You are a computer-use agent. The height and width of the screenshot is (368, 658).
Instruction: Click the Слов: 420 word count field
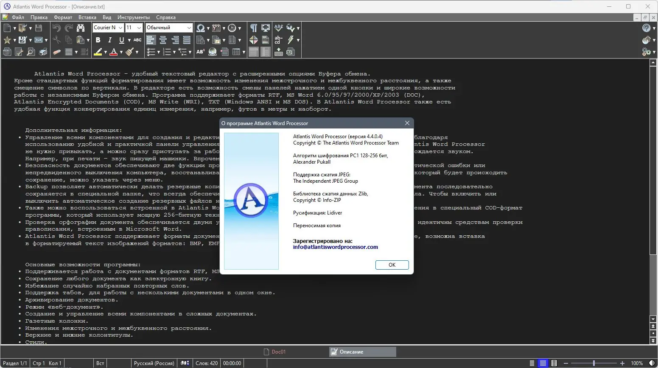(207, 363)
